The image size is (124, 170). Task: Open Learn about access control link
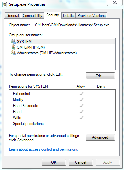(x=43, y=149)
